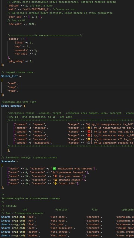Click the 'file' column header comment
134x238 pixels.
[95, 210]
